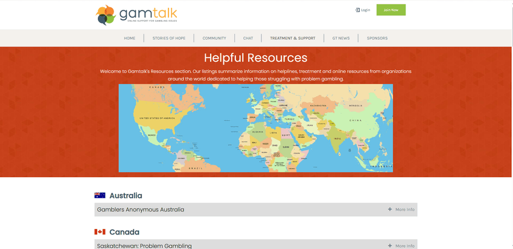Open the Community menu item

(214, 38)
